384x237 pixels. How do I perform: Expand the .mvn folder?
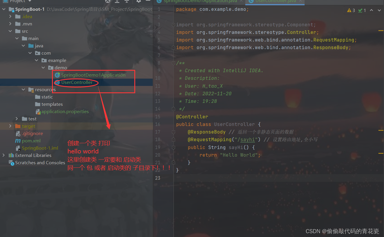(x=10, y=24)
